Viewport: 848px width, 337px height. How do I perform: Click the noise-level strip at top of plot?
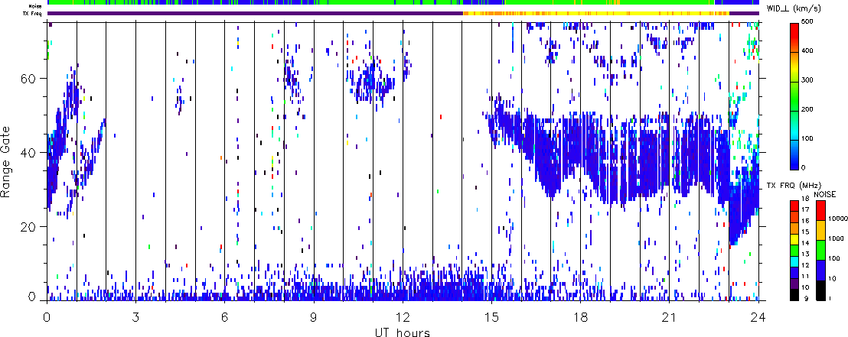(x=403, y=3)
